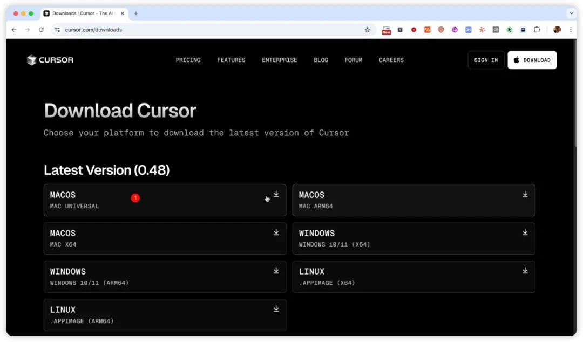Open the Features page
Image resolution: width=583 pixels, height=342 pixels.
click(231, 60)
